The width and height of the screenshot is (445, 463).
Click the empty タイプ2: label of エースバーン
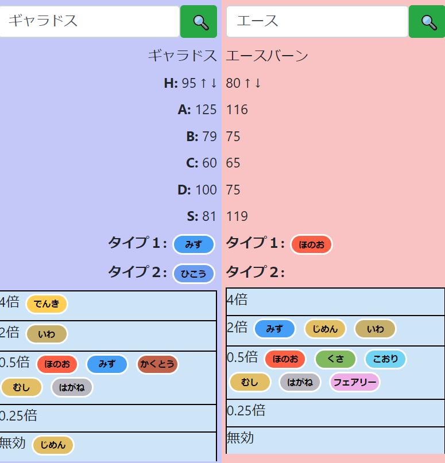pyautogui.click(x=256, y=271)
